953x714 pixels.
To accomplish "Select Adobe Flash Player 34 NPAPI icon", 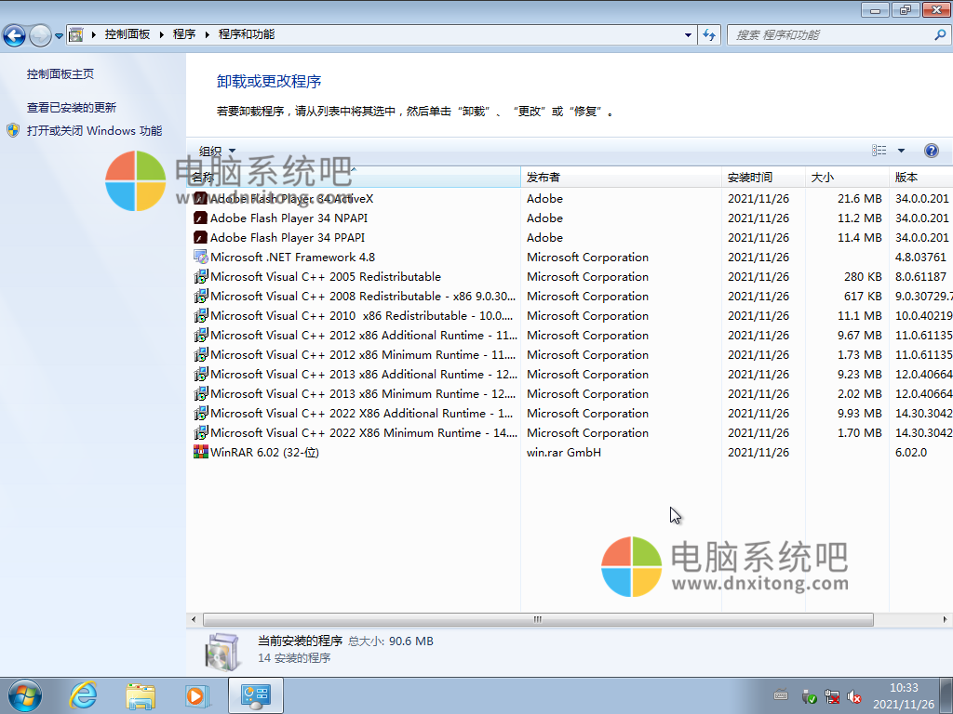I will [x=201, y=218].
